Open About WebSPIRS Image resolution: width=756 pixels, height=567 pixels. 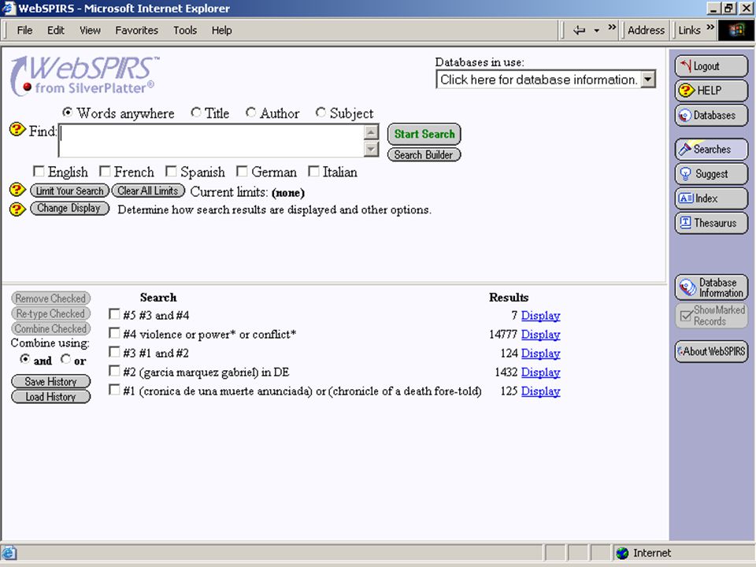(x=711, y=351)
